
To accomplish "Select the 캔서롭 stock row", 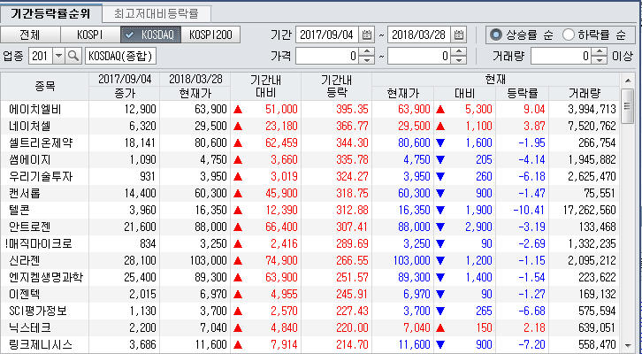I will point(310,194).
